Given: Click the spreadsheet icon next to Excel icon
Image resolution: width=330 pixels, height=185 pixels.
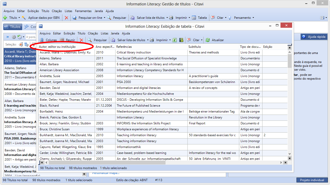Looking at the screenshot, I should [181, 40].
